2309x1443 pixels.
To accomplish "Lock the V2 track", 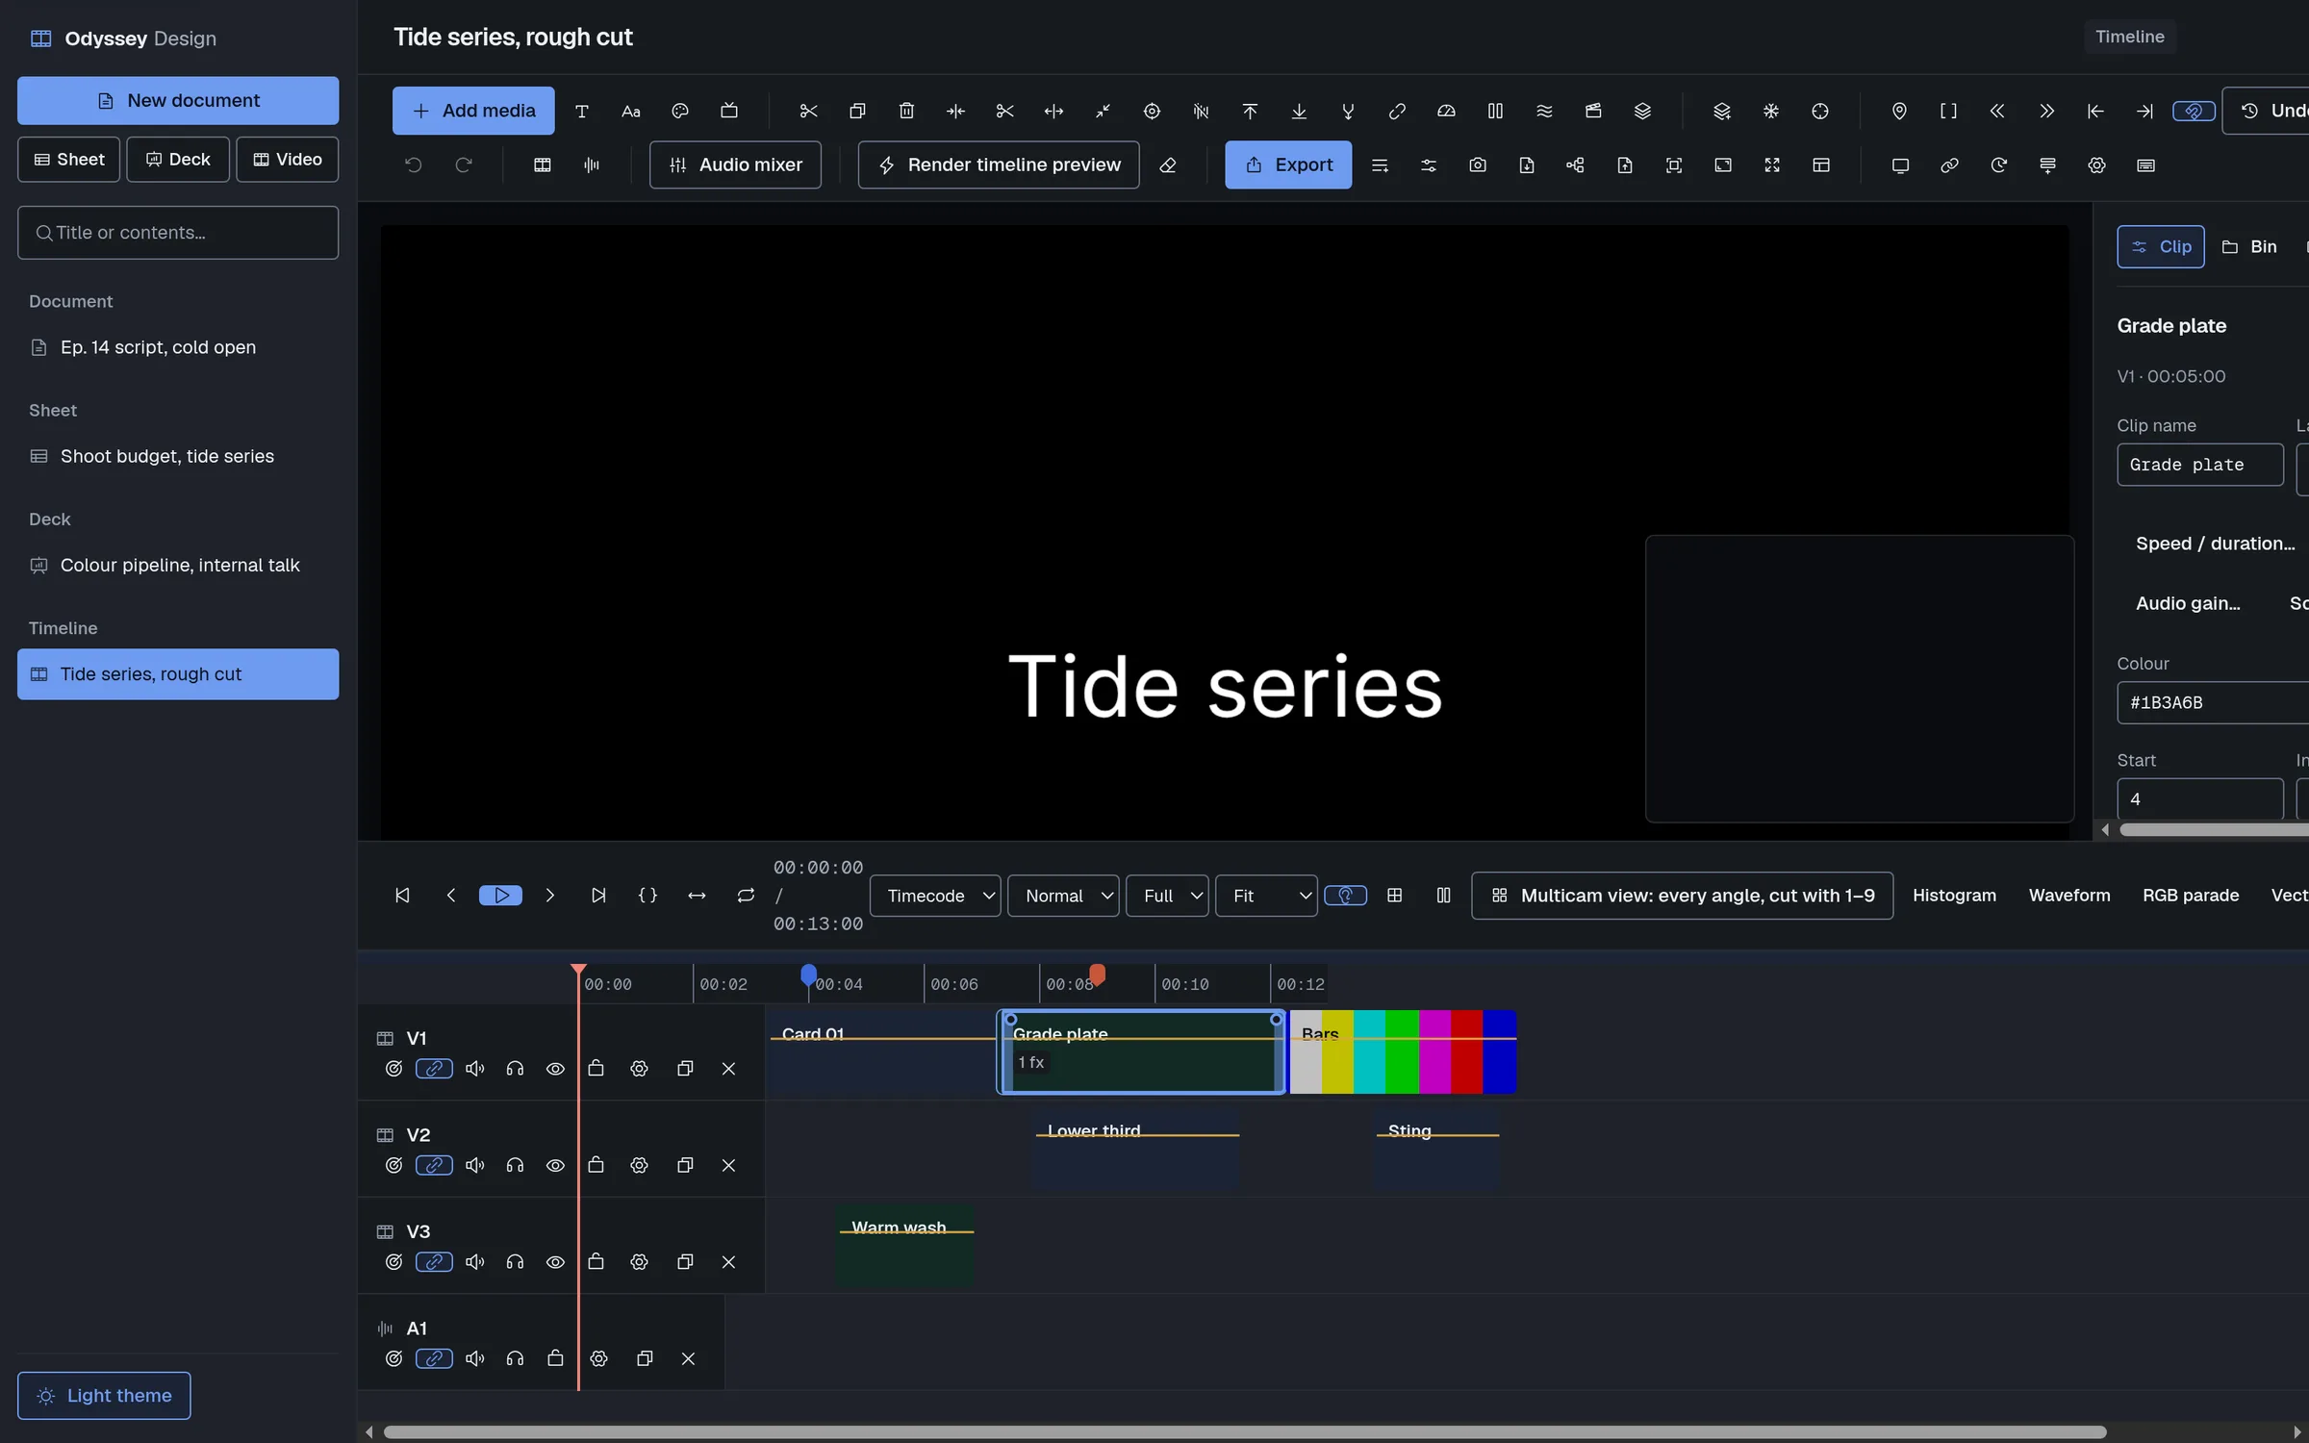I will pyautogui.click(x=596, y=1166).
